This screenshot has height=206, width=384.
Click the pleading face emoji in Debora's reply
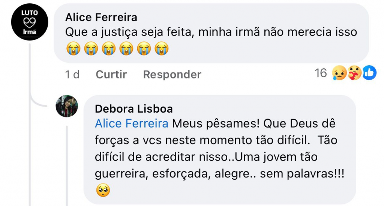click(103, 191)
